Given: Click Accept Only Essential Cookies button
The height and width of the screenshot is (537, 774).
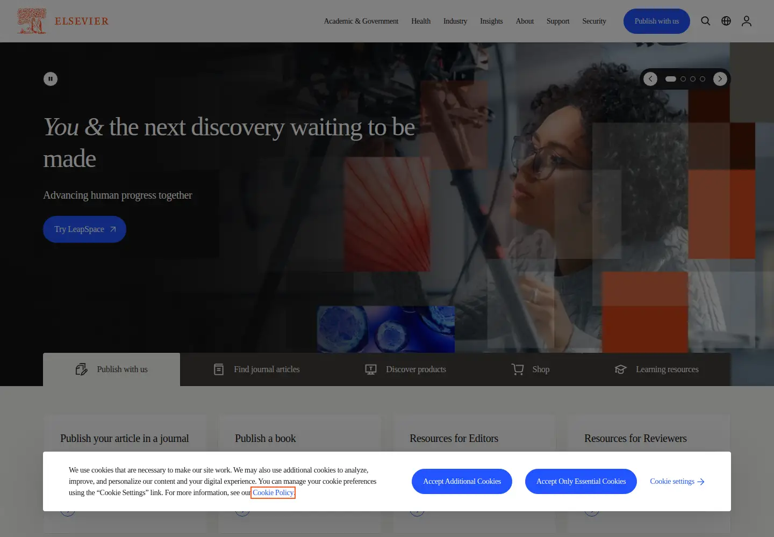Looking at the screenshot, I should click(x=581, y=481).
